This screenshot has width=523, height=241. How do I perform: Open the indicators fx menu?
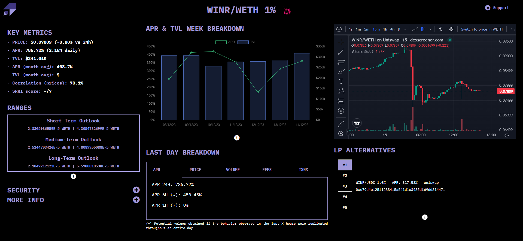440,29
